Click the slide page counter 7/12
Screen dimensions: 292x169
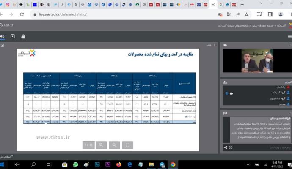[88, 145]
